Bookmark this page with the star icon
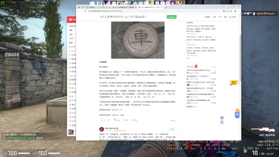 (x=231, y=11)
